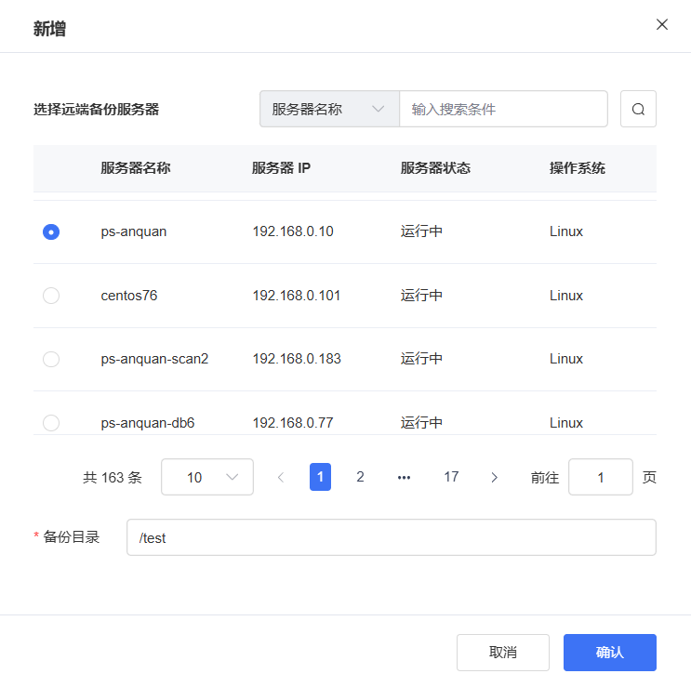Screen dimensions: 691x687
Task: Focus the 输入搜索条件 search field
Action: [x=503, y=109]
